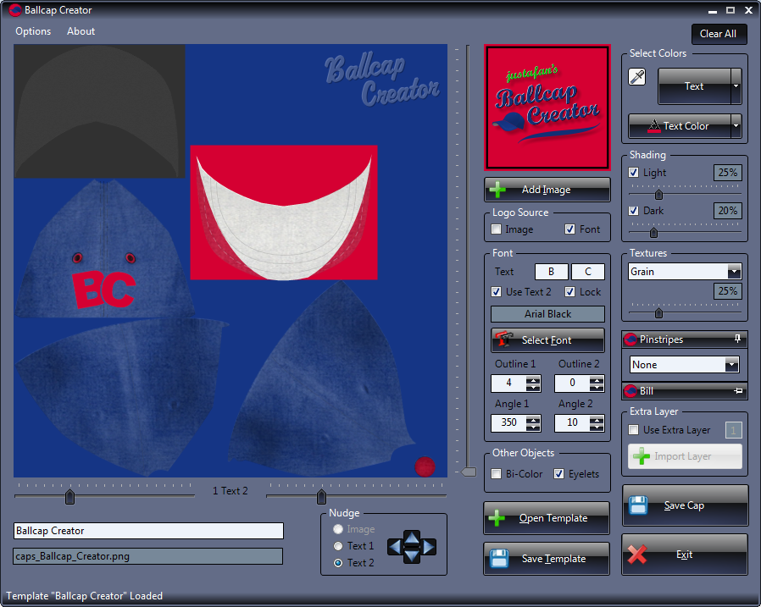This screenshot has width=761, height=607.
Task: Enable the Bi-Color checkbox
Action: (497, 474)
